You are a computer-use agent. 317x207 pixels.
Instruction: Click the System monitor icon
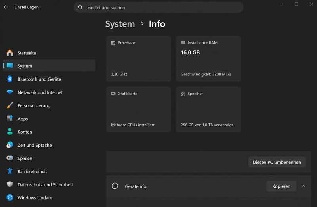(10, 66)
